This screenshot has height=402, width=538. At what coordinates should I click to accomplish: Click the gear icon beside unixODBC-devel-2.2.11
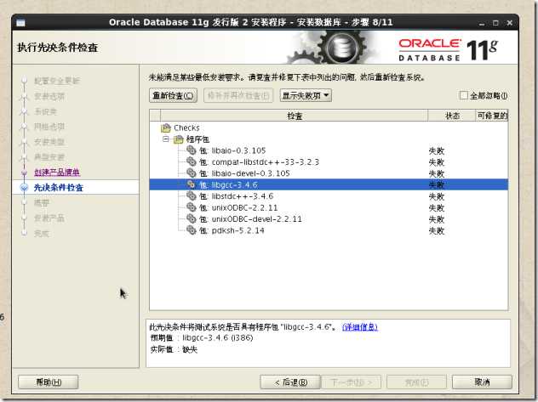[192, 218]
